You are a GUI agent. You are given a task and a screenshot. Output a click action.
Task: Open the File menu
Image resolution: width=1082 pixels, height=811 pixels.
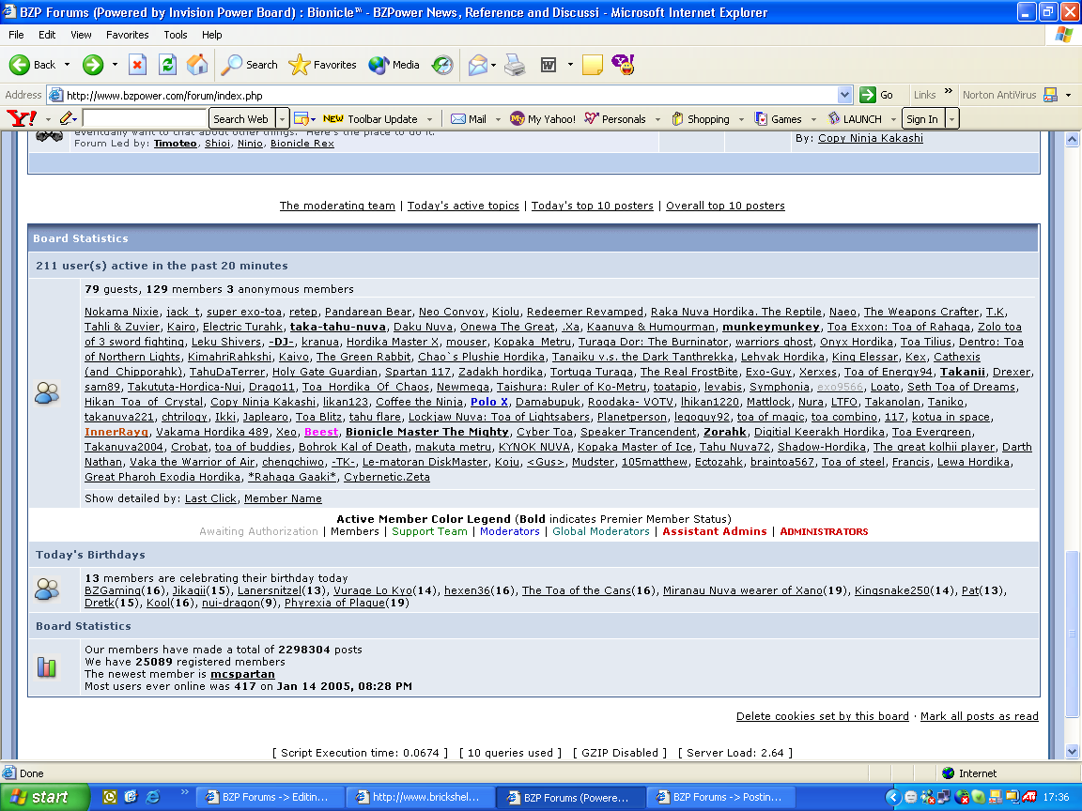click(16, 35)
